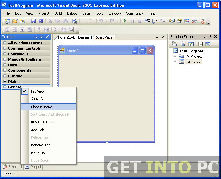Switch to the Start Page tab
The height and width of the screenshot is (179, 221).
click(x=104, y=37)
